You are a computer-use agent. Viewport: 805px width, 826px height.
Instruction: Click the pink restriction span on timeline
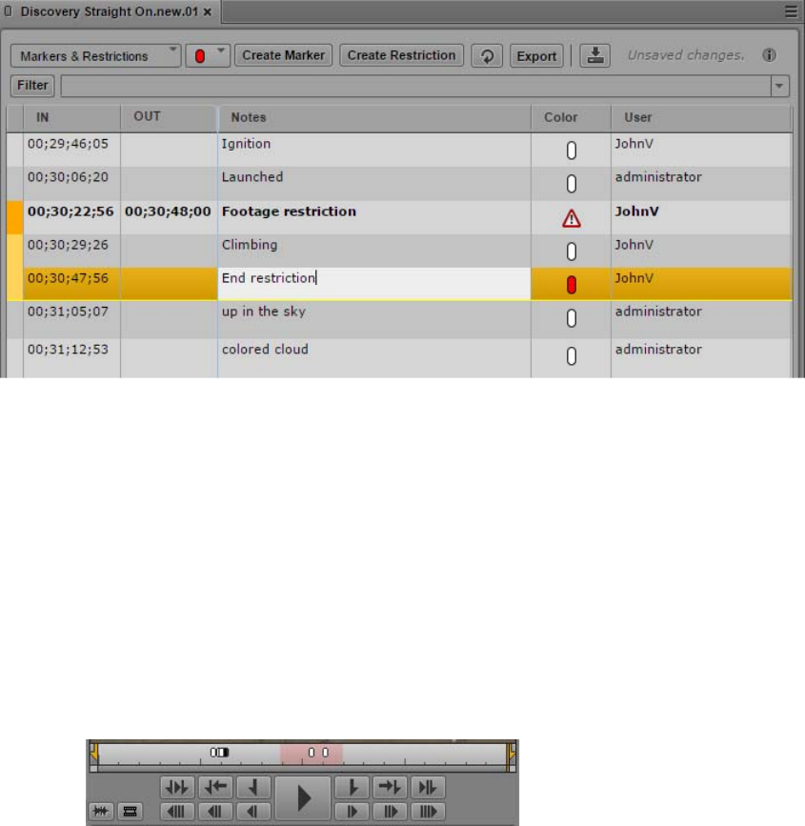coord(312,753)
